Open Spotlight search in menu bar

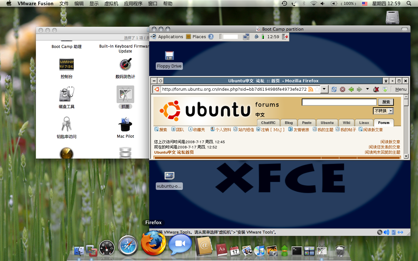(409, 4)
